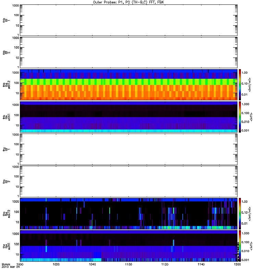The height and width of the screenshot is (274, 257).
Task: Click the "1020" time label on the x-axis
Action: tap(56, 264)
